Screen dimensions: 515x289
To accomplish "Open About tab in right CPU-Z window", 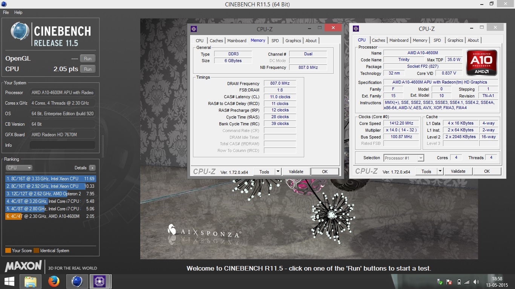I will [x=473, y=40].
